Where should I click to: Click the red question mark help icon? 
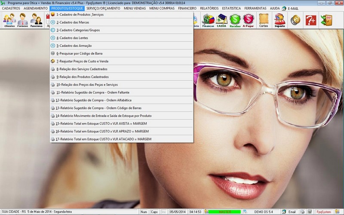pyautogui.click(x=311, y=20)
